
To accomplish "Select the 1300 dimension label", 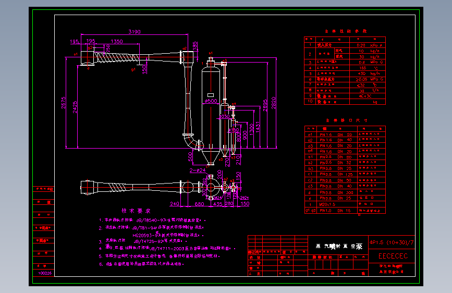I will [x=251, y=130].
